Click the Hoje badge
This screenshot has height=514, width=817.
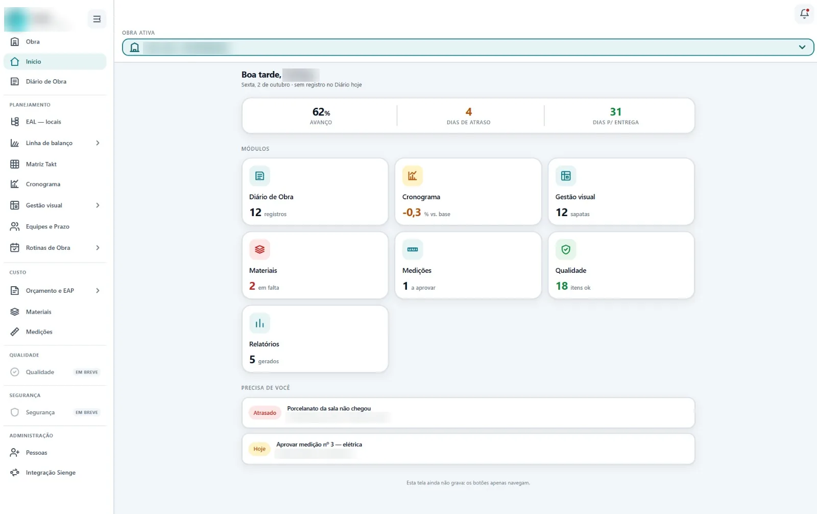(259, 449)
